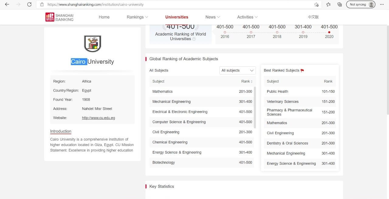This screenshot has height=199, width=389.
Task: Open the News menu item
Action: click(212, 17)
